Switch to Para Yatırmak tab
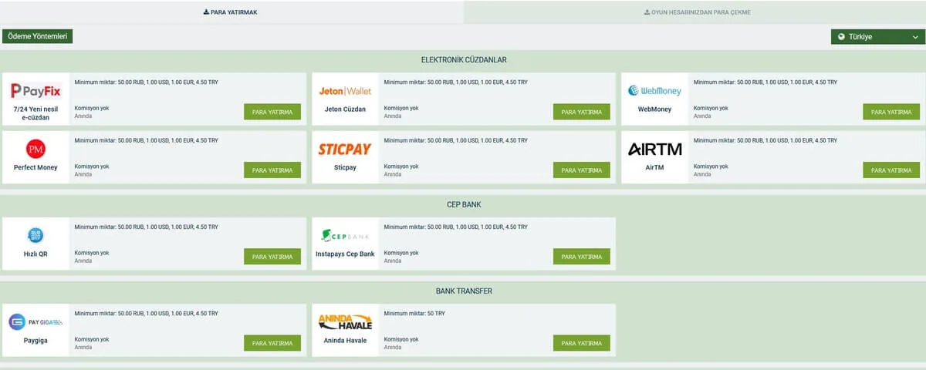 coord(231,12)
